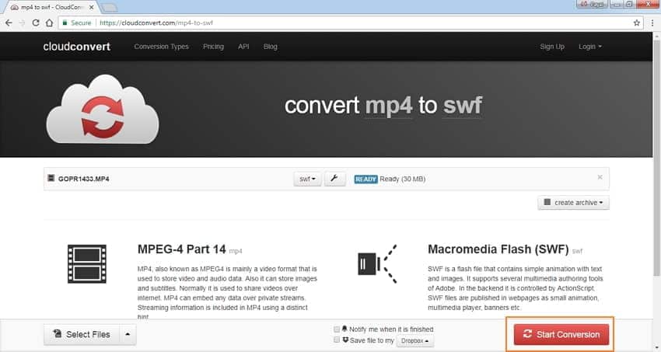Click the film icon beside GOPR1433.MP4

(51, 178)
